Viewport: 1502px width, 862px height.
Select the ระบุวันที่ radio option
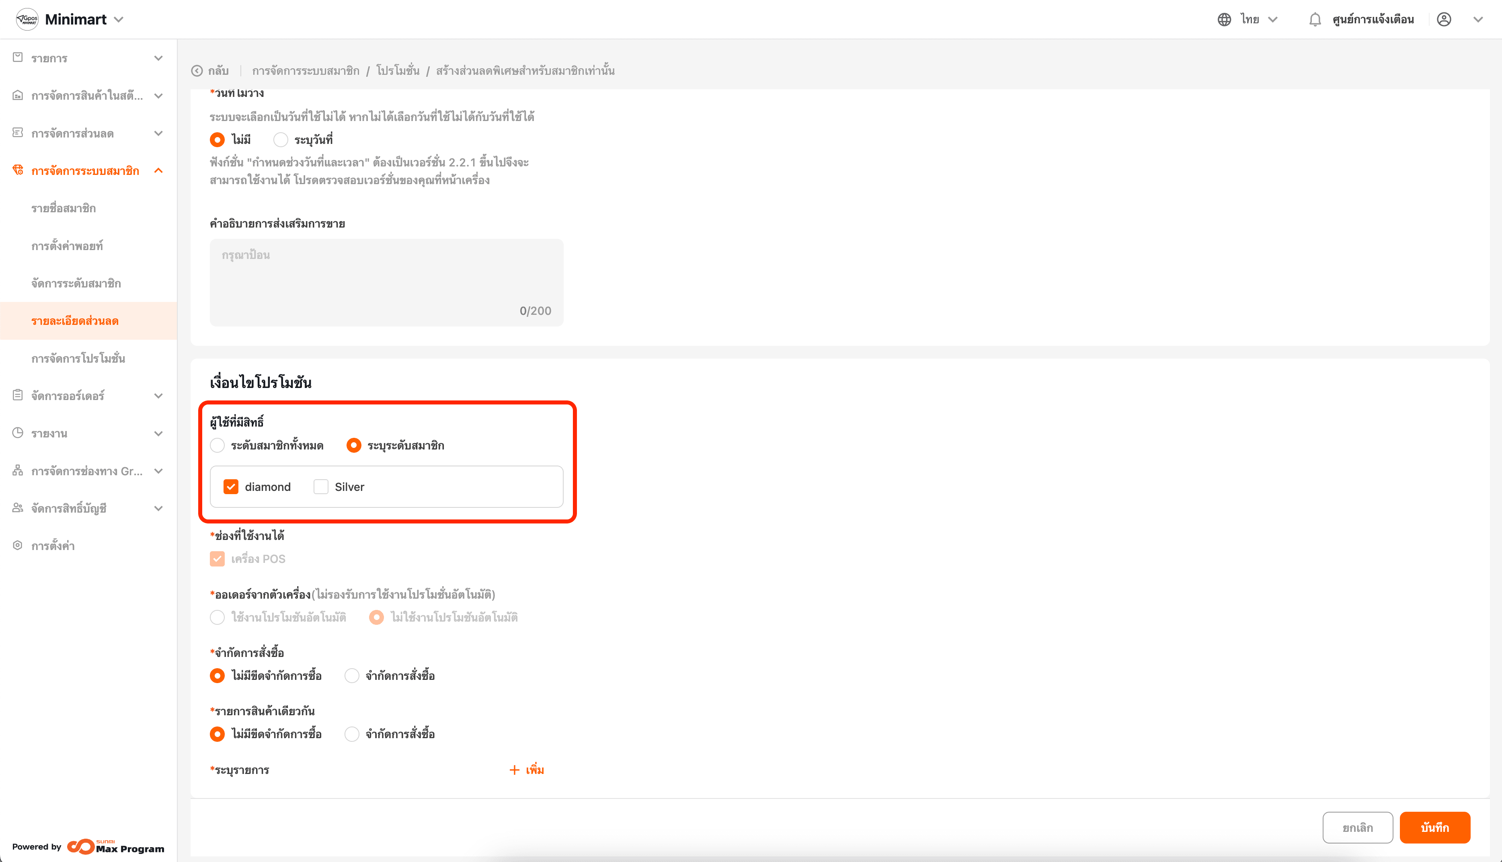[x=281, y=140]
